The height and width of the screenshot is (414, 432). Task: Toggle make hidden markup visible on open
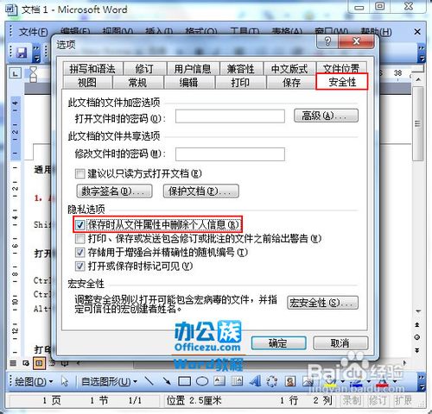coord(79,266)
